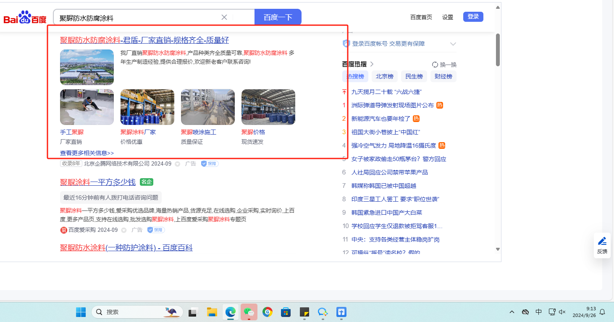Show hidden system tray icons
Viewport: 614px width, 322px height.
coord(512,312)
